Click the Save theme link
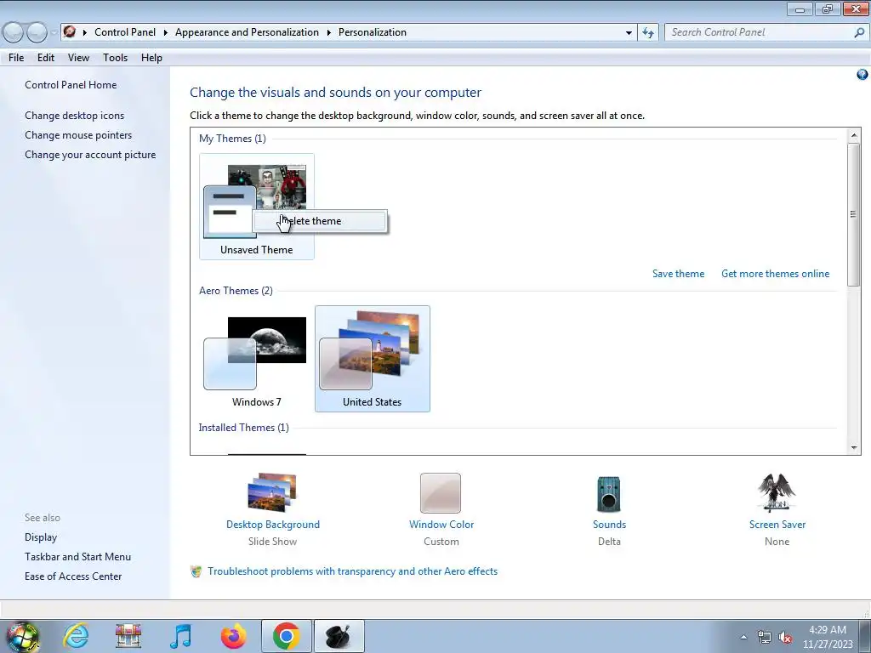The image size is (871, 653). [x=678, y=274]
